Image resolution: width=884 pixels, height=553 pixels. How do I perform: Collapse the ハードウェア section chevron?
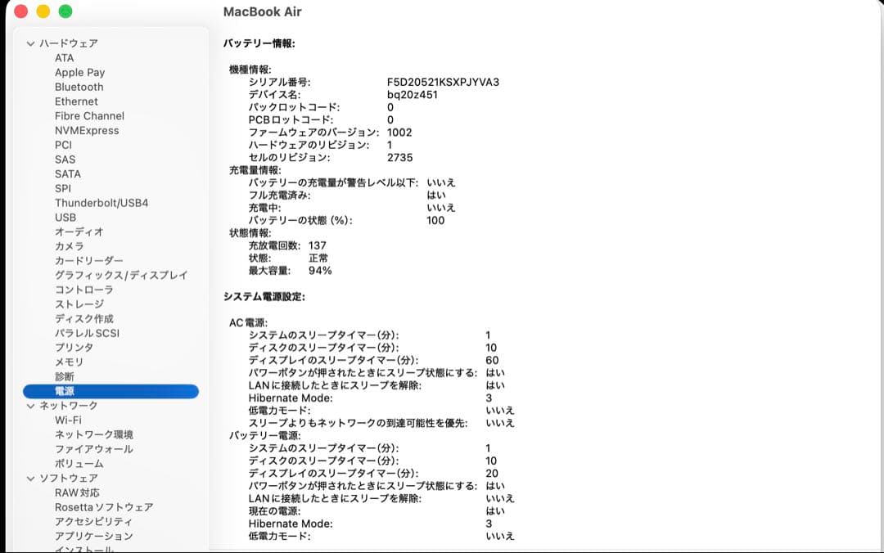(x=30, y=43)
